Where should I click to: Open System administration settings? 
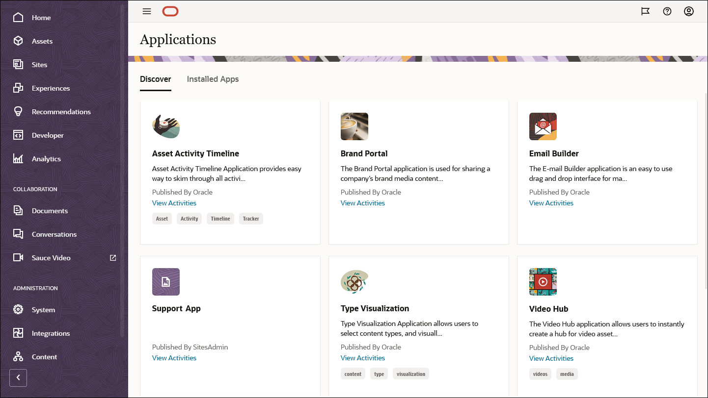coord(44,309)
